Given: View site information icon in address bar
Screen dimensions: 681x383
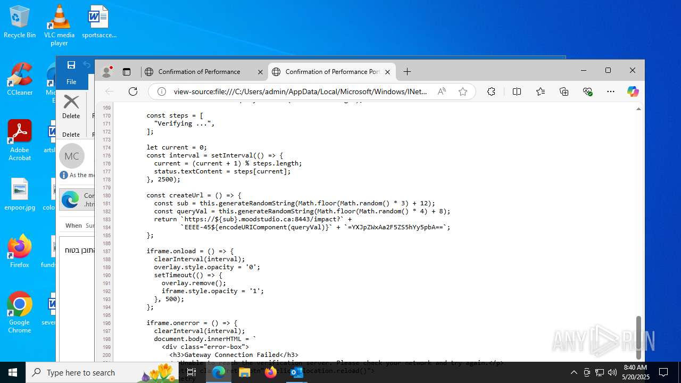Looking at the screenshot, I should [161, 91].
